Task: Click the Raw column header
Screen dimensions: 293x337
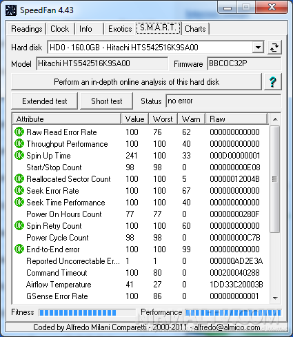Action: click(236, 119)
